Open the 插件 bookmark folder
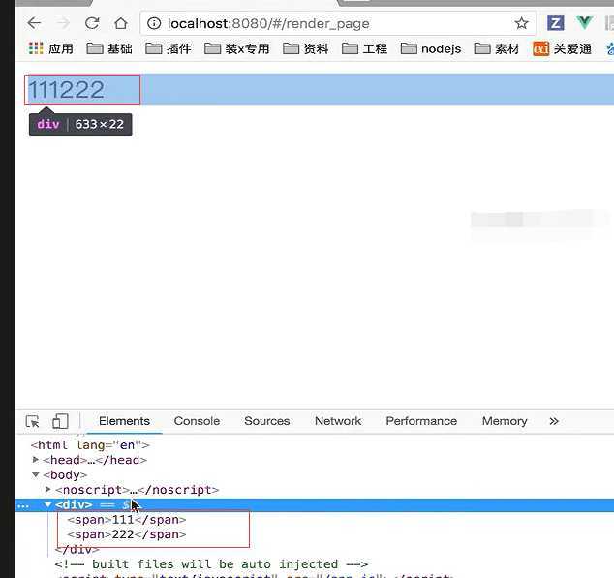 pos(168,48)
